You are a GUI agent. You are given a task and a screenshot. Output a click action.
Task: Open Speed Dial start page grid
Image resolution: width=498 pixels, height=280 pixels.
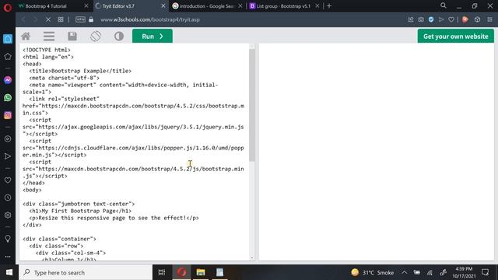click(x=61, y=19)
